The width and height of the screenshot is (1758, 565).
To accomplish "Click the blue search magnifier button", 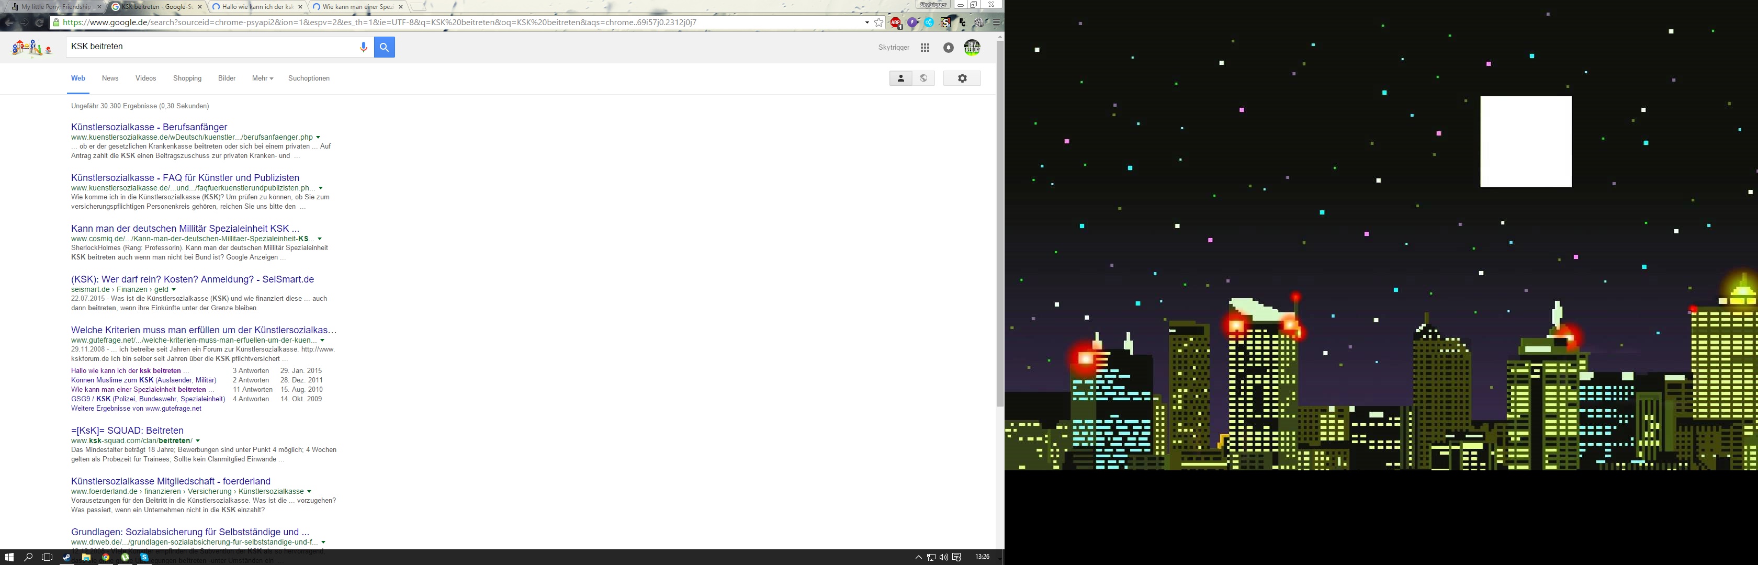I will [x=384, y=47].
